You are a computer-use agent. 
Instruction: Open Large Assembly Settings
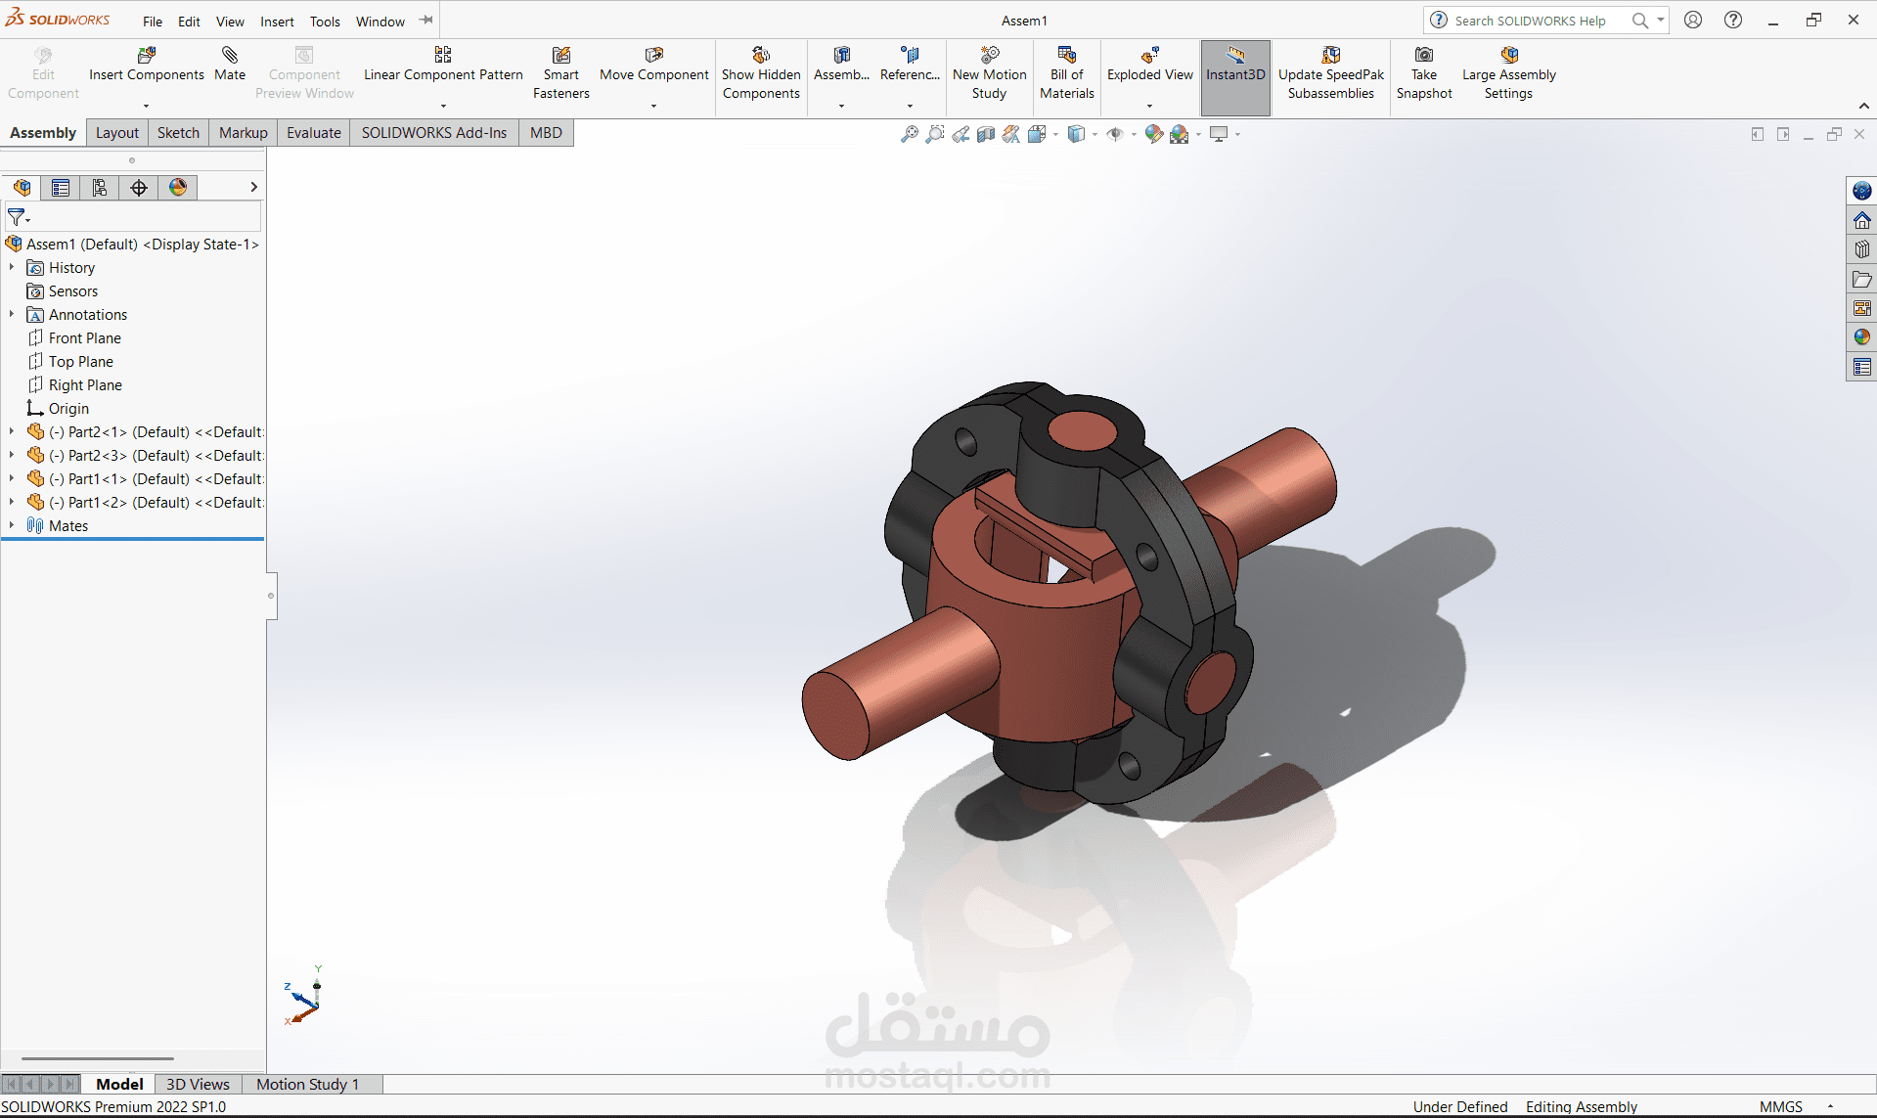1509,73
